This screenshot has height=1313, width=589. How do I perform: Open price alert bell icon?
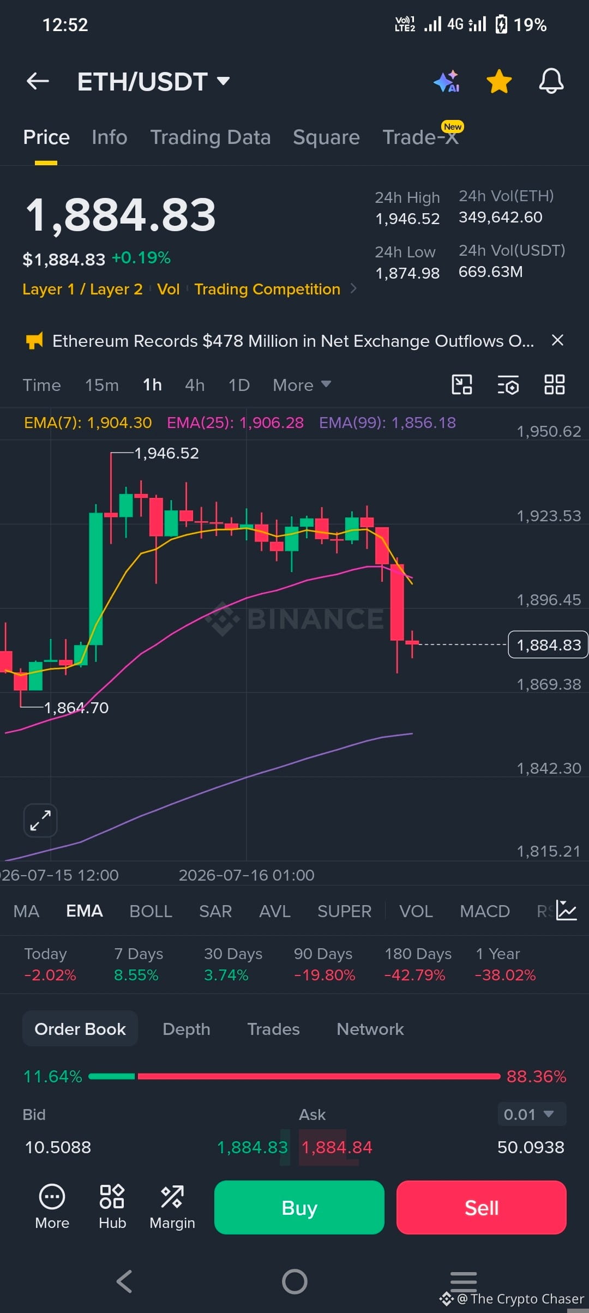tap(551, 81)
